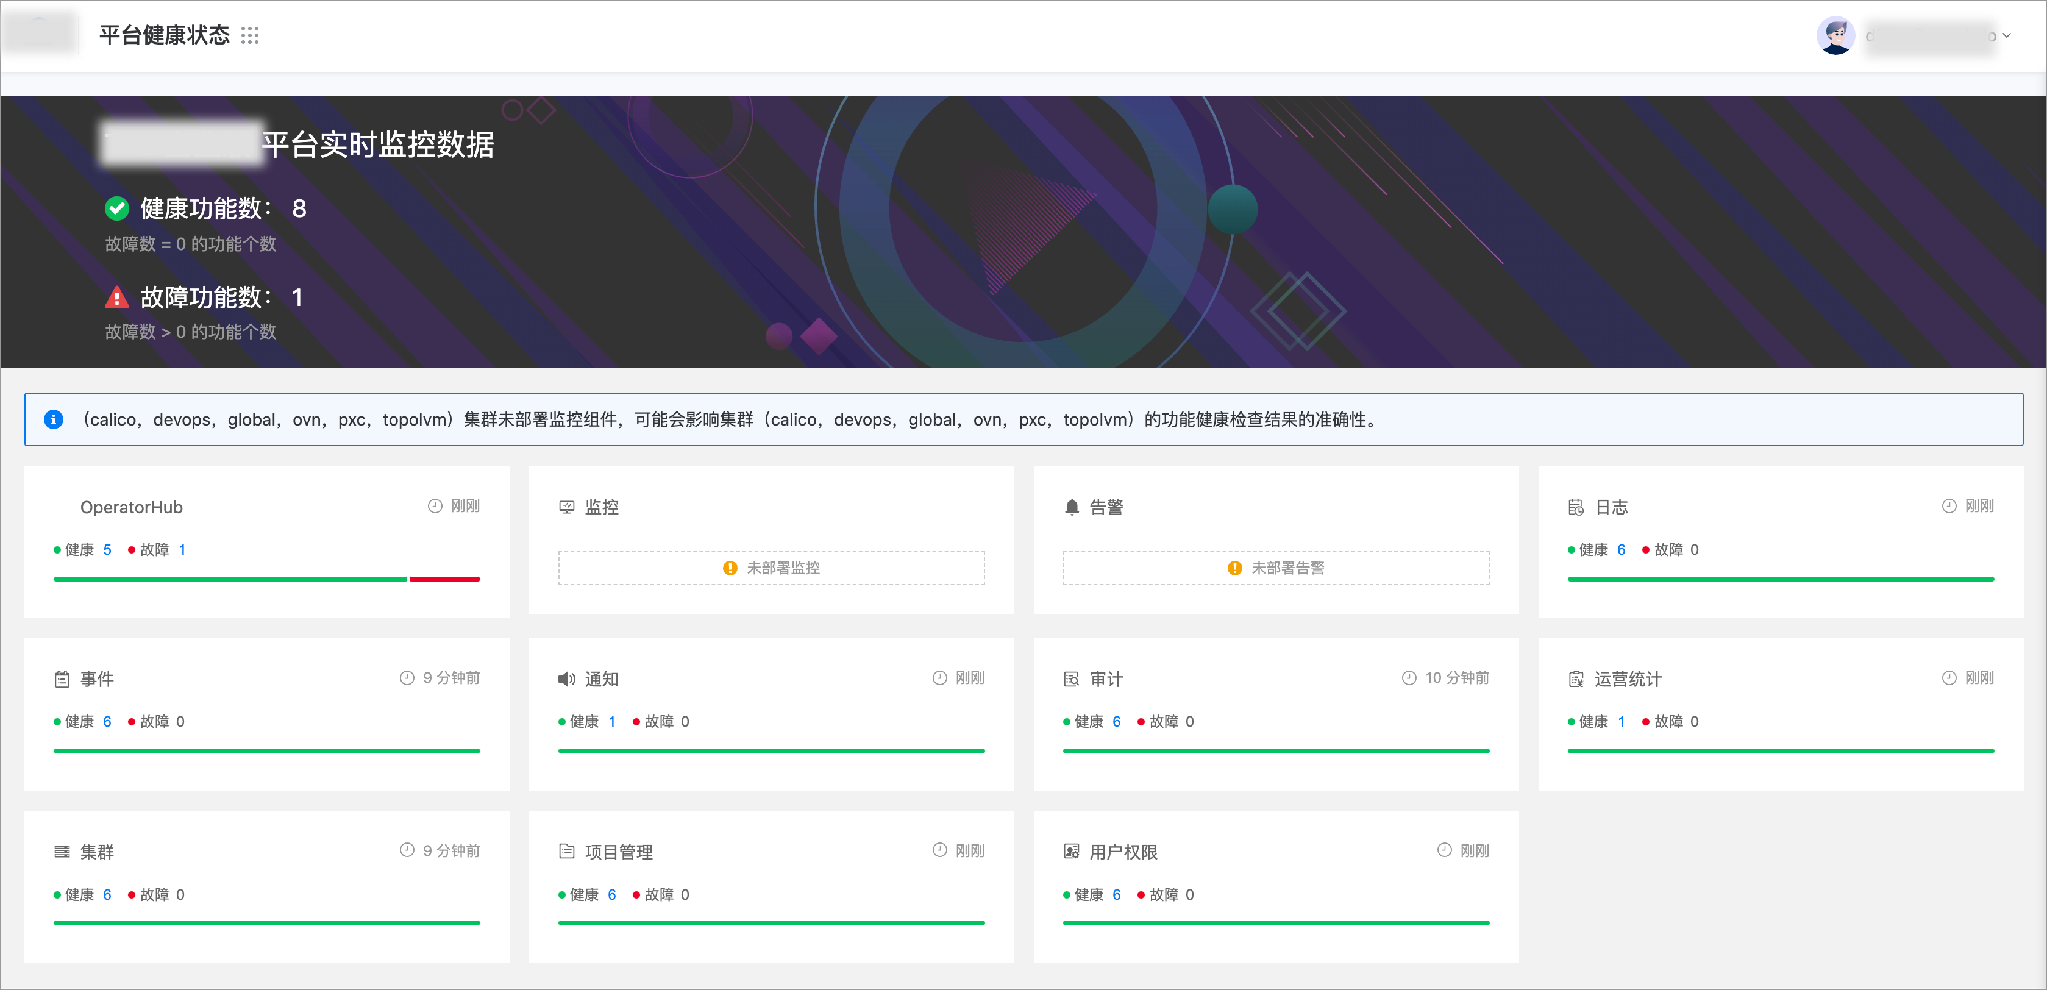Click the user avatar picture

tap(1835, 35)
